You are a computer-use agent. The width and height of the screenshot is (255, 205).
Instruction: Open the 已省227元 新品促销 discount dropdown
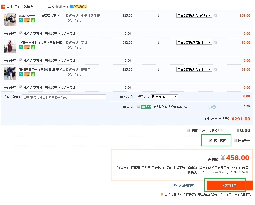194,70
